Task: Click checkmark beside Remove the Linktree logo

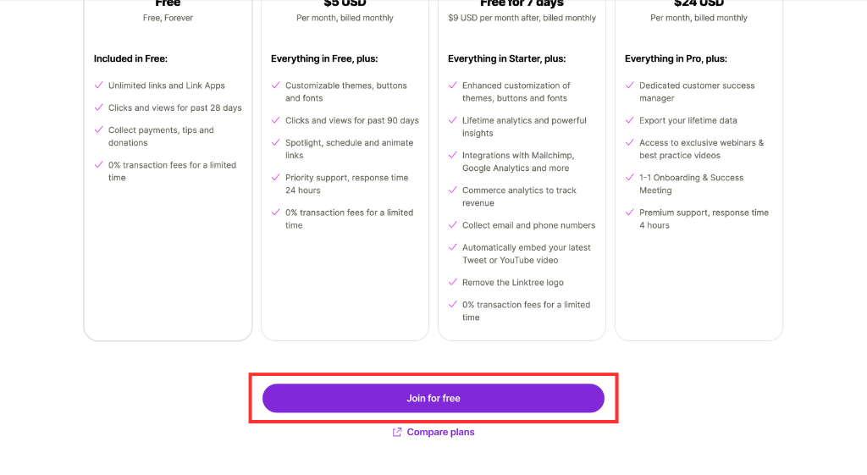Action: click(453, 282)
